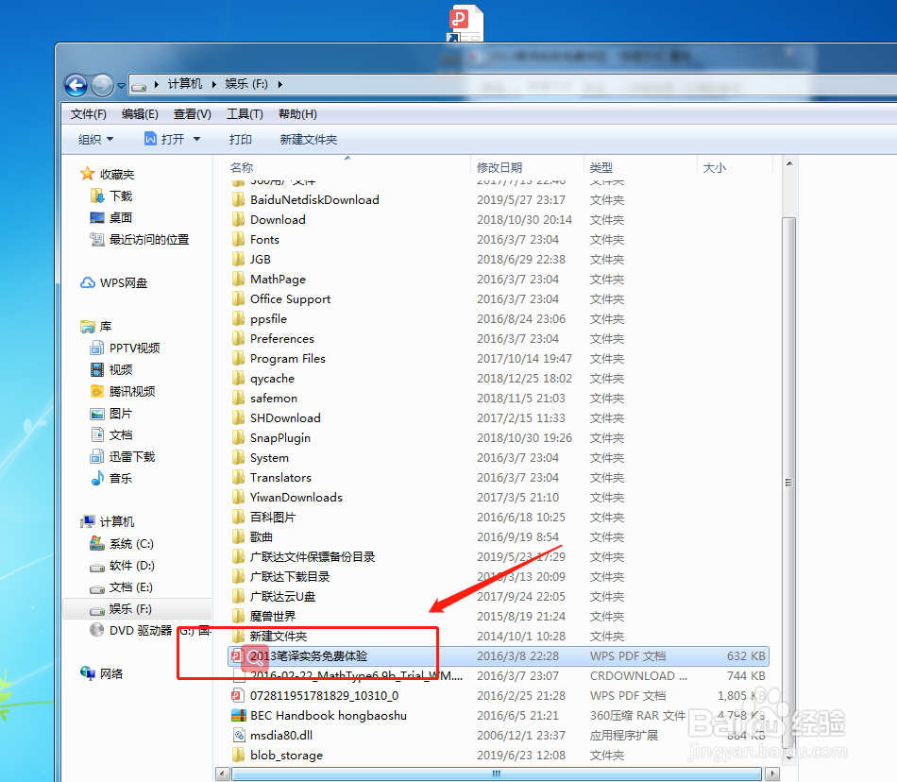897x782 pixels.
Task: Open the 帮助(H) menu
Action: (x=297, y=114)
